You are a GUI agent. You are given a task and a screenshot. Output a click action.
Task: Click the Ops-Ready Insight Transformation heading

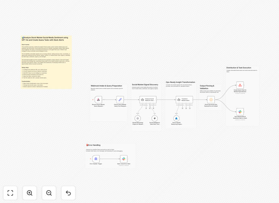(x=181, y=82)
